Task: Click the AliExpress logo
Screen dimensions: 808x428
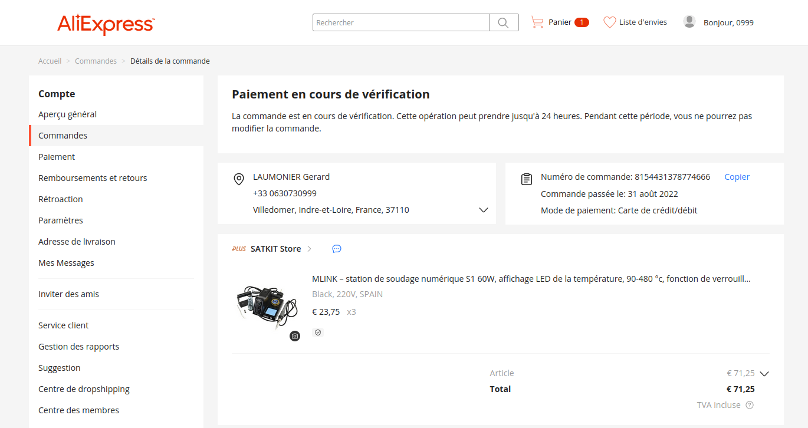Action: tap(106, 24)
